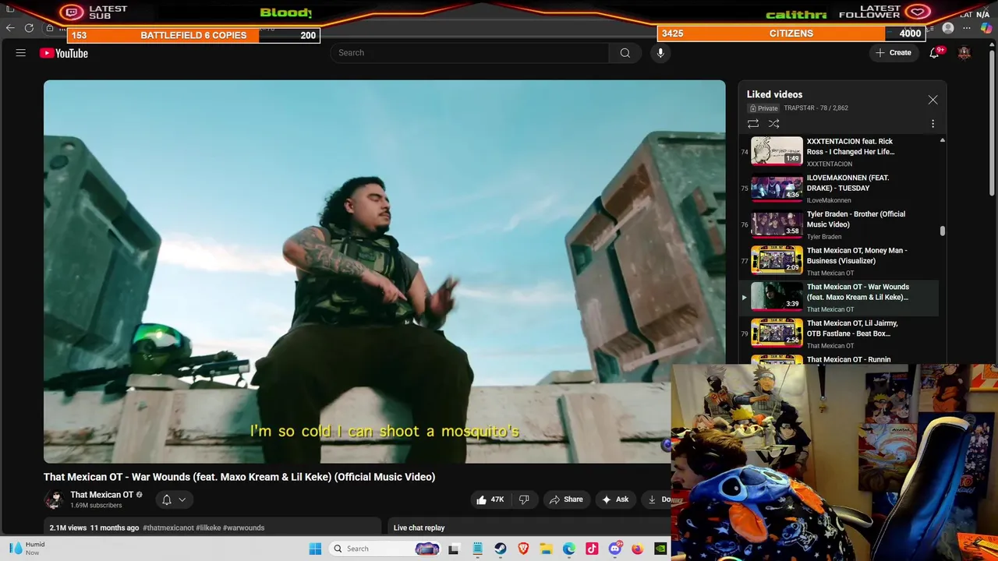Click the browser back arrow
The height and width of the screenshot is (561, 998).
[x=10, y=28]
